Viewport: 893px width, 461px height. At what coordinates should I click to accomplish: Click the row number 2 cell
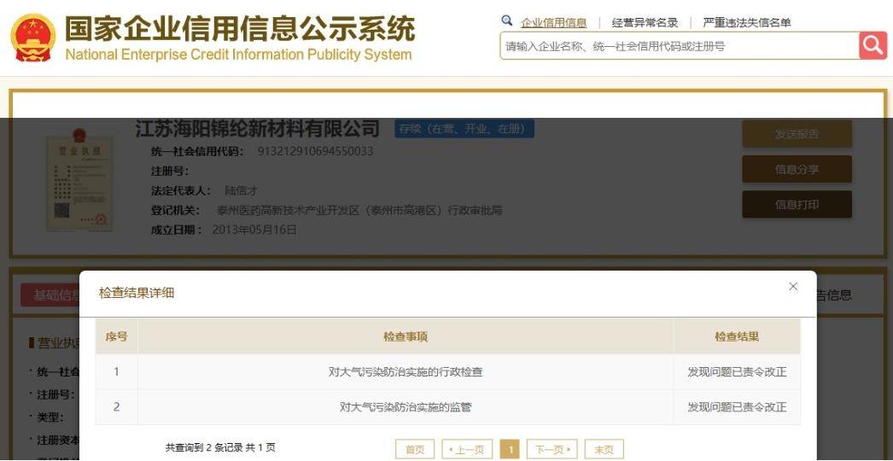tap(116, 407)
